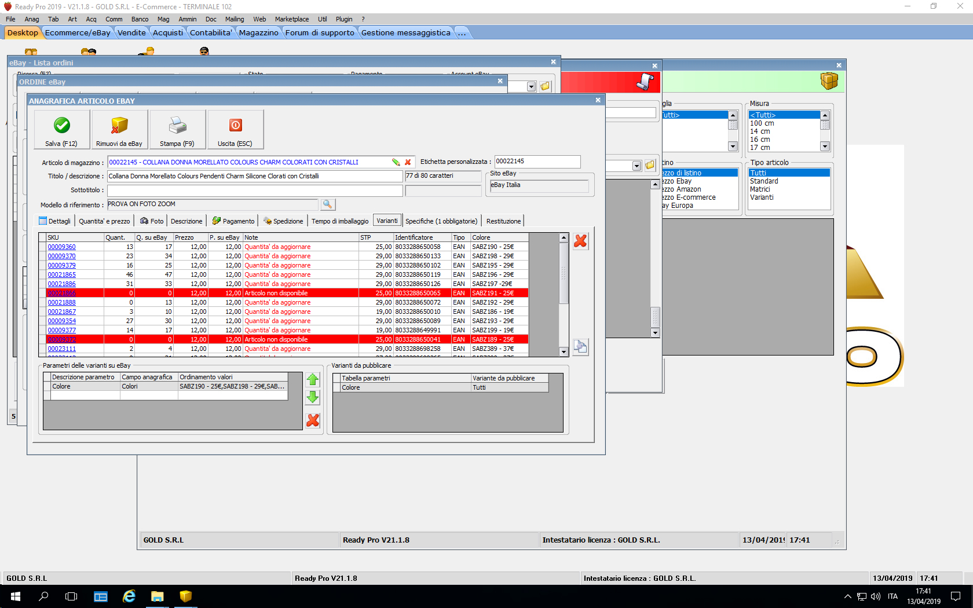Open SKU link 00009360
The width and height of the screenshot is (973, 608).
pyautogui.click(x=61, y=247)
